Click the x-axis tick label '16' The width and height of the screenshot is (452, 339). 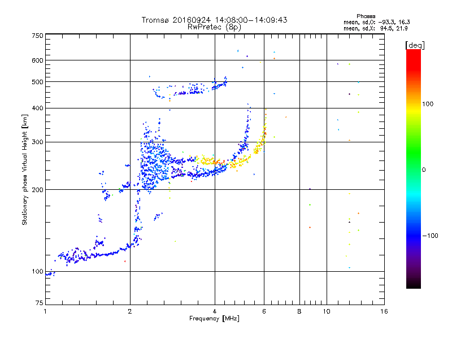click(384, 311)
